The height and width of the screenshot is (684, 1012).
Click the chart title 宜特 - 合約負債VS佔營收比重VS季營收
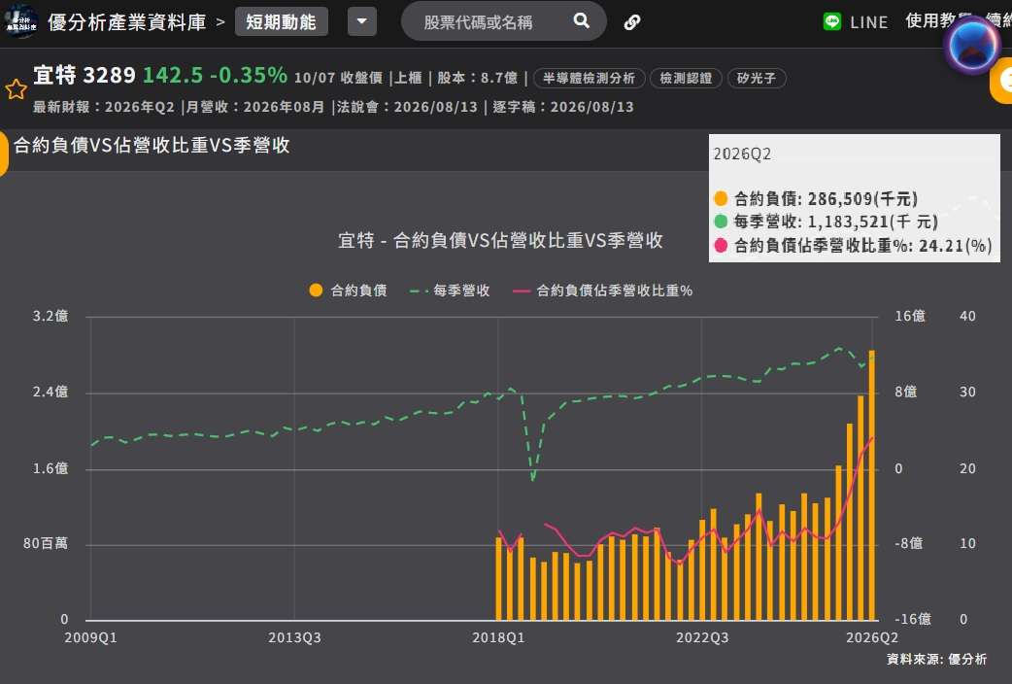tap(500, 240)
